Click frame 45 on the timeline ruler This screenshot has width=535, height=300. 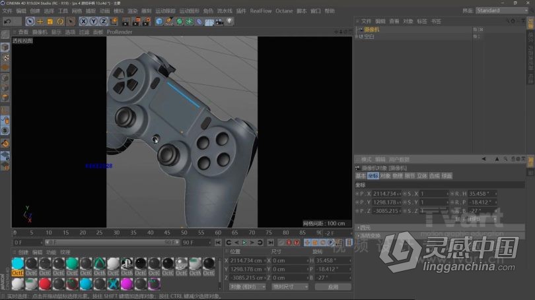[x=167, y=233]
